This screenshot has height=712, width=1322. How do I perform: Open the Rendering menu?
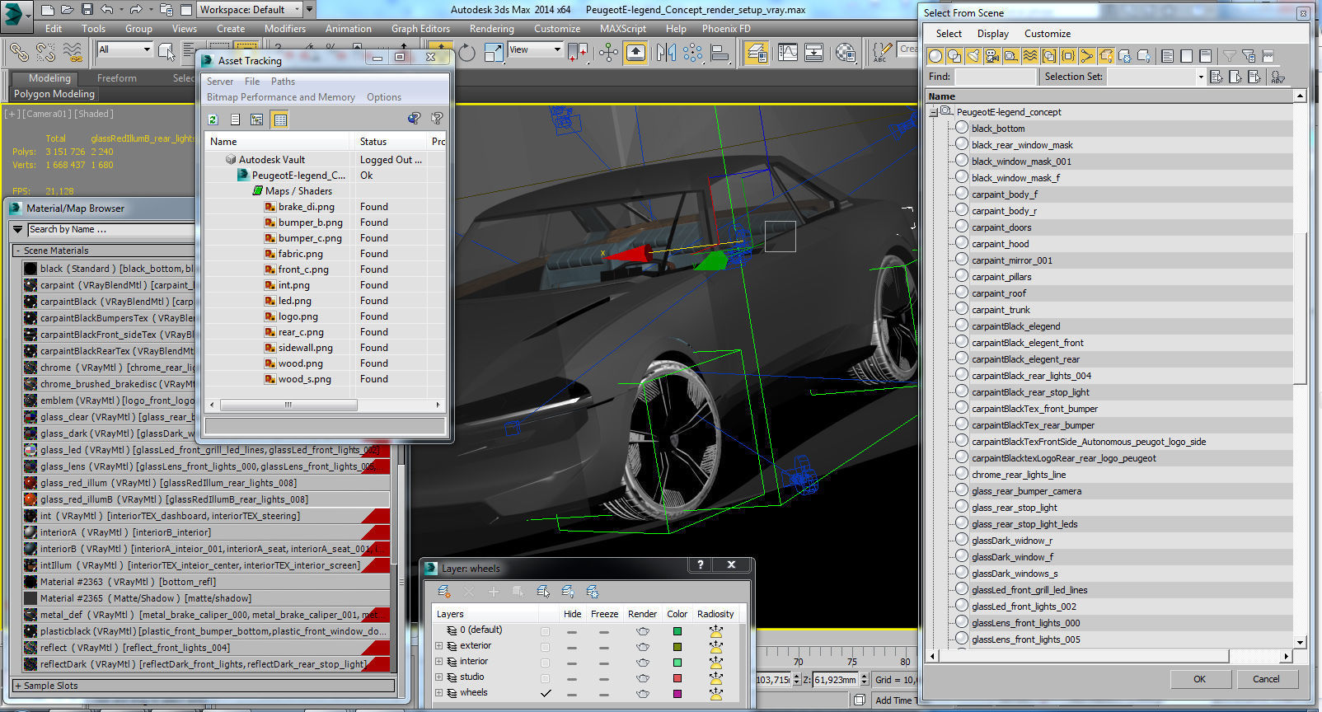click(x=492, y=29)
